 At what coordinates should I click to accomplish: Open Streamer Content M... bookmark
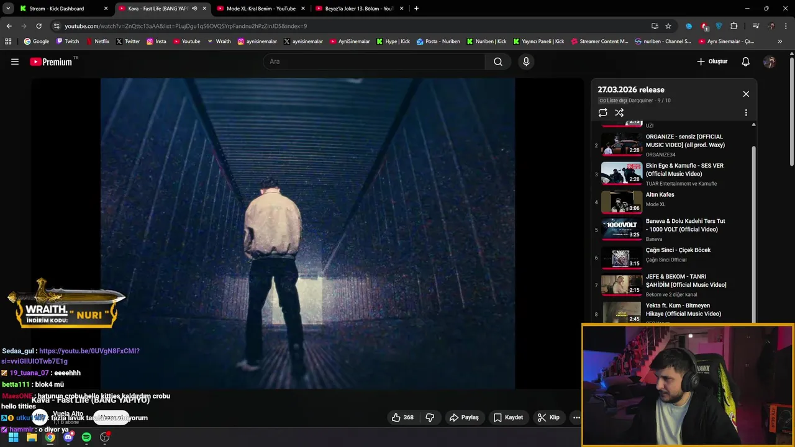[x=599, y=42]
